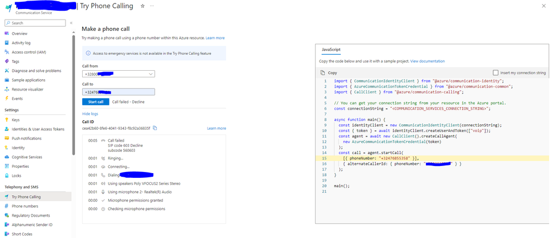Collapse the sidebar with the double chevron
This screenshot has width=552, height=238.
coord(71,23)
